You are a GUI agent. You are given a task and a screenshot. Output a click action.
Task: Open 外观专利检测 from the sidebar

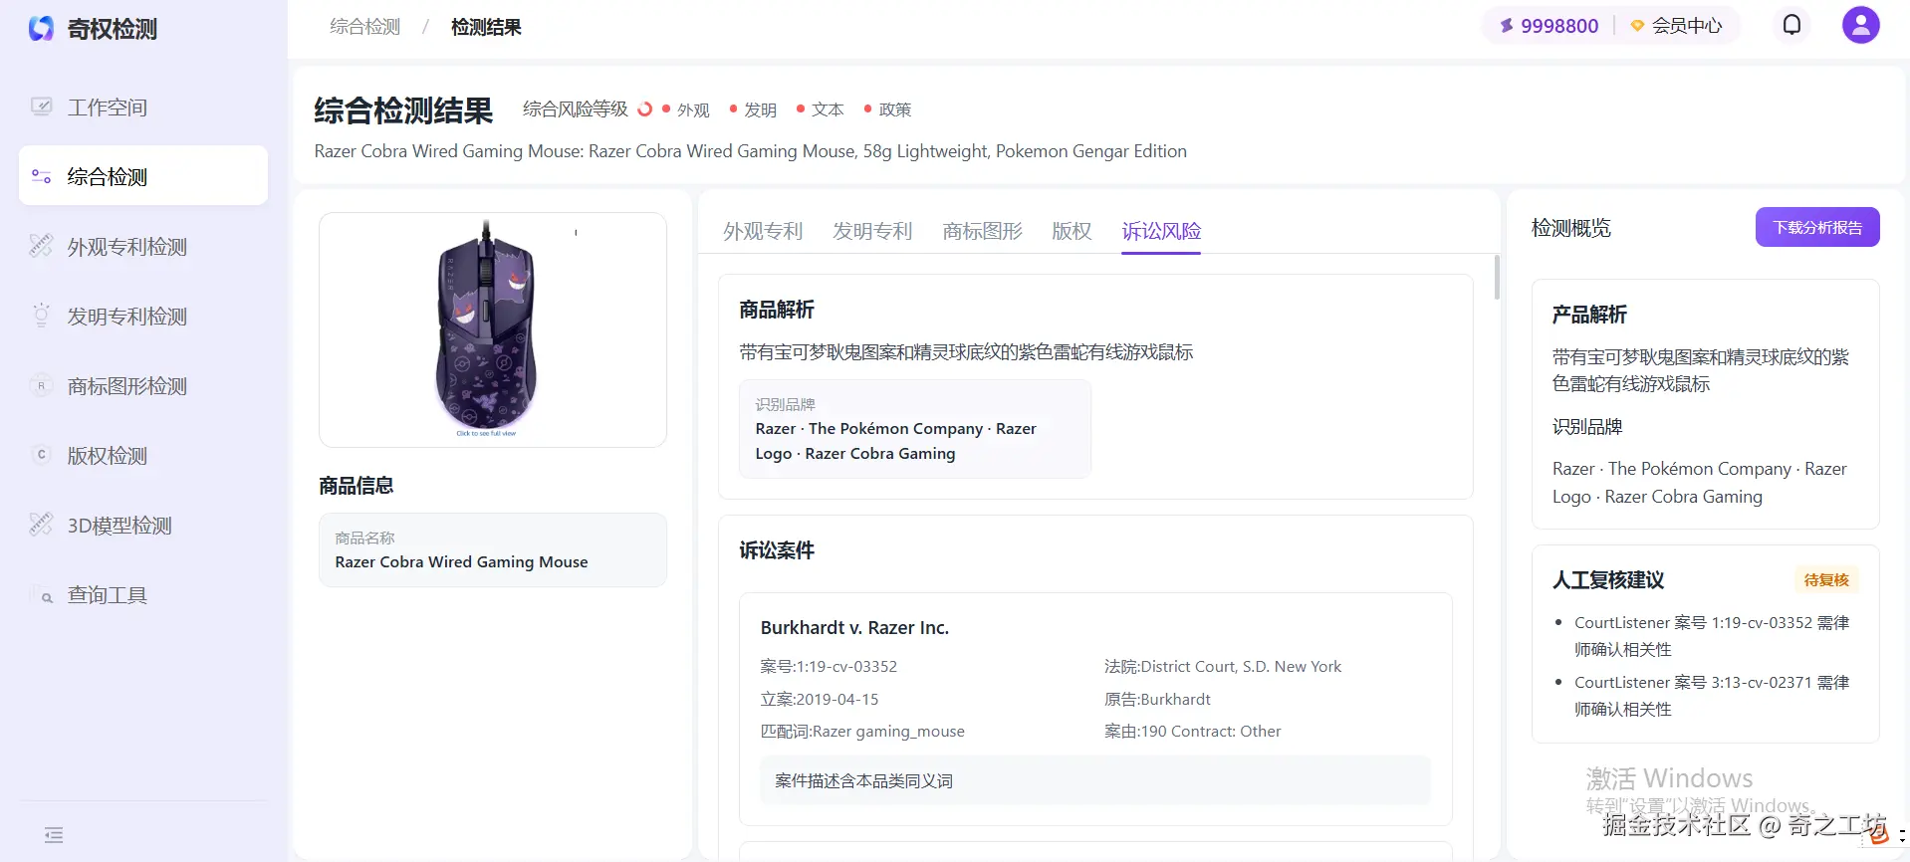click(x=143, y=246)
